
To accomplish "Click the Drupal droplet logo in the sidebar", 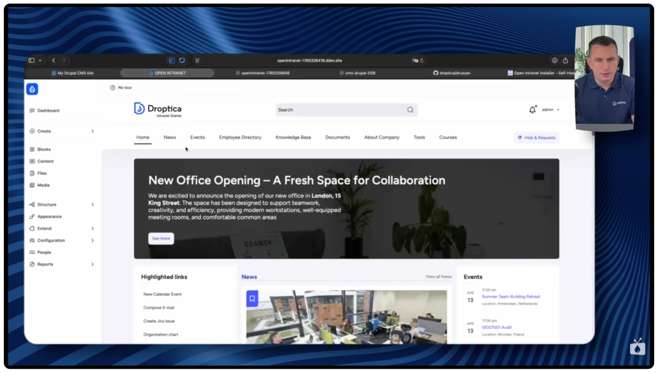I will 32,89.
